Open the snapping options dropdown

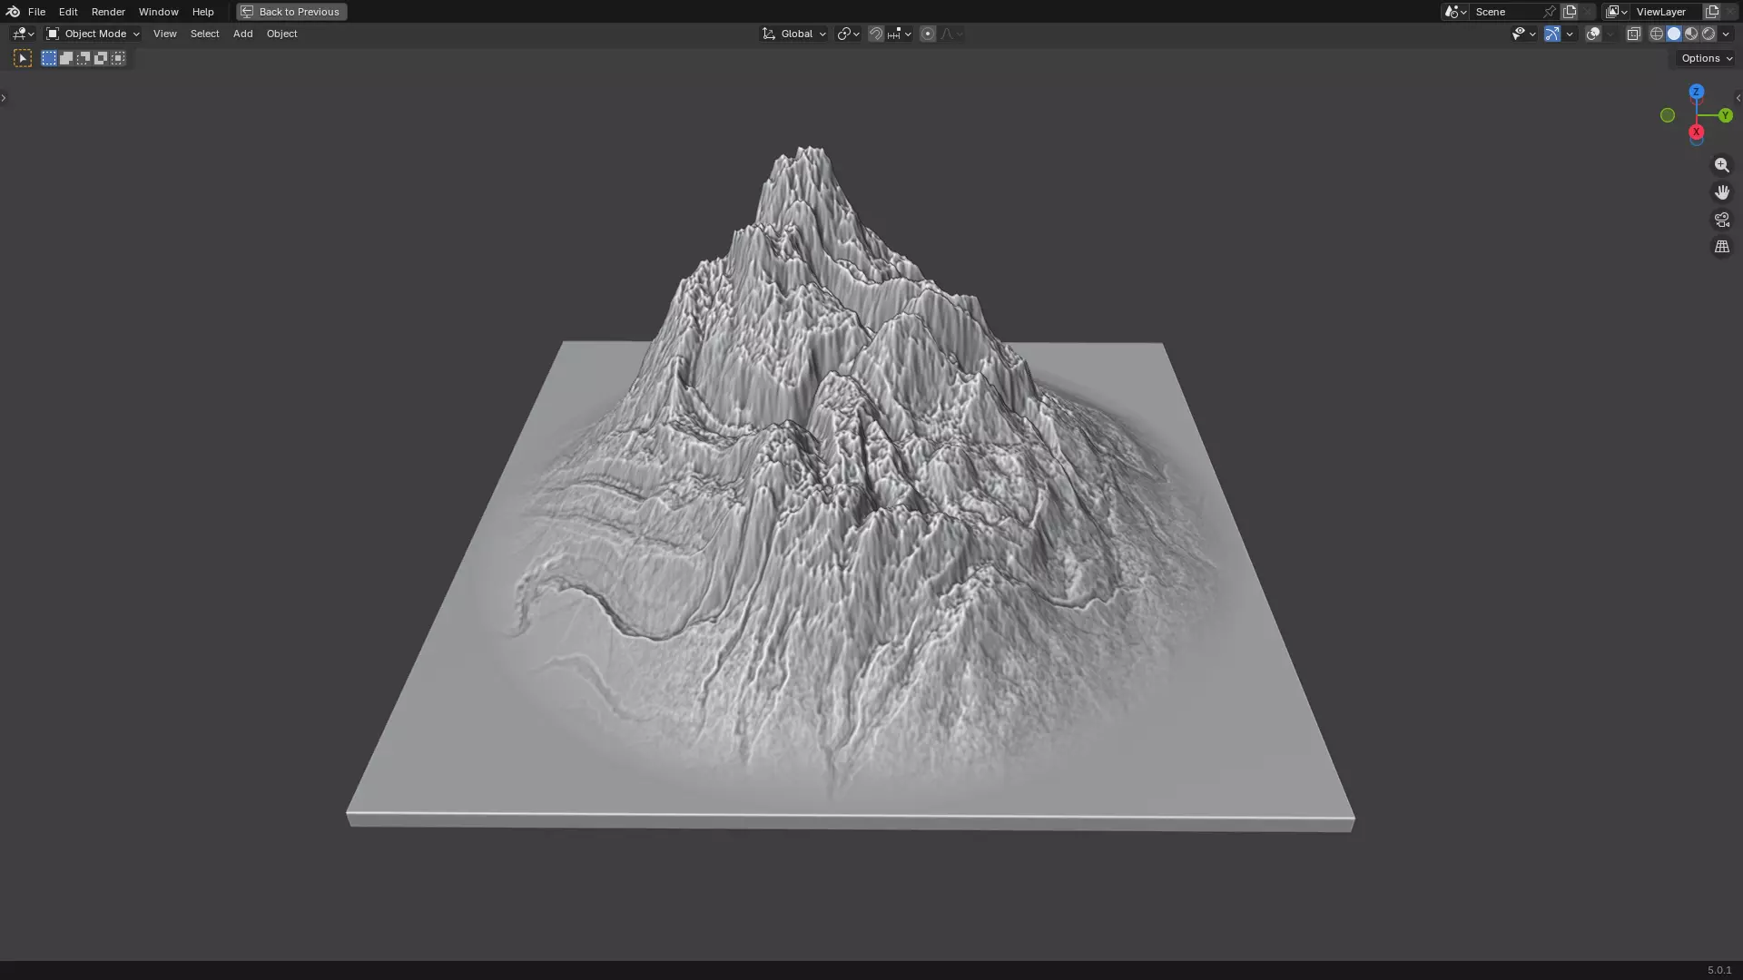(x=900, y=34)
